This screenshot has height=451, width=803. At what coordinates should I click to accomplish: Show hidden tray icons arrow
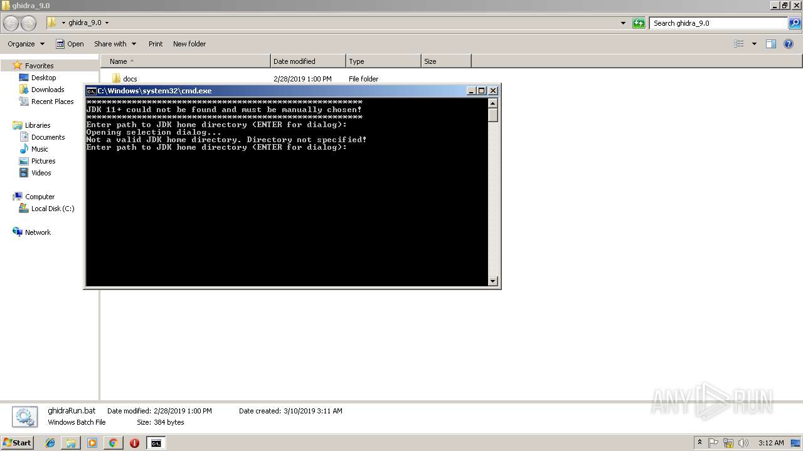click(700, 443)
